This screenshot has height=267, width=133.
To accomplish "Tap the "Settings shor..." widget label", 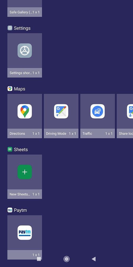I will pos(21,73).
